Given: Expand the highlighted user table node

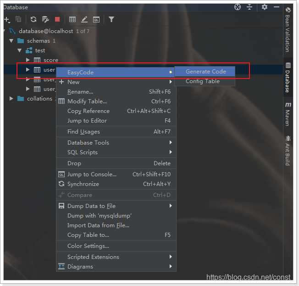Looking at the screenshot, I should click(x=28, y=70).
